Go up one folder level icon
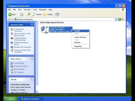Screen dimensions: 135x101 [29, 14]
